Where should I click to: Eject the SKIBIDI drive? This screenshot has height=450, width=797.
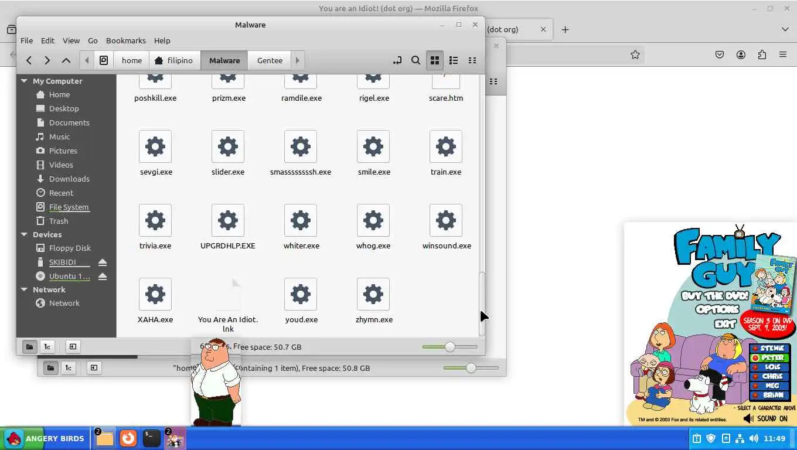click(103, 262)
